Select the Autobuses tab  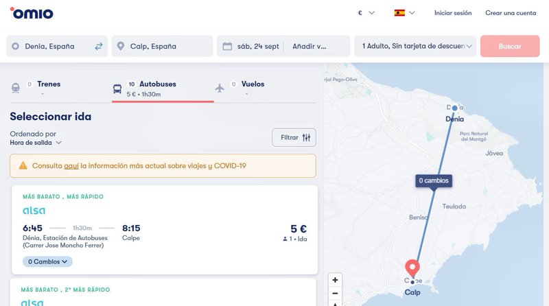pyautogui.click(x=151, y=88)
